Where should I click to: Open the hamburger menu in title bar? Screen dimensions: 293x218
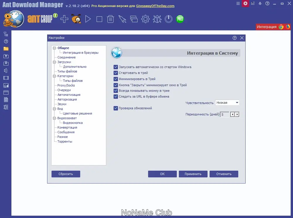pos(238,3)
